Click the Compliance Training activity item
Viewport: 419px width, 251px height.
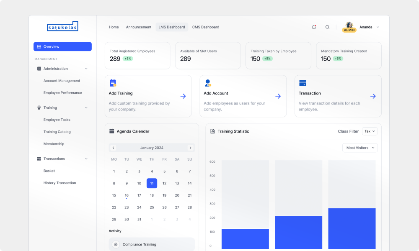[x=152, y=244]
